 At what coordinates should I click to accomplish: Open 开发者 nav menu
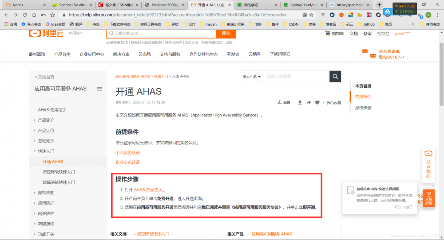[233, 54]
